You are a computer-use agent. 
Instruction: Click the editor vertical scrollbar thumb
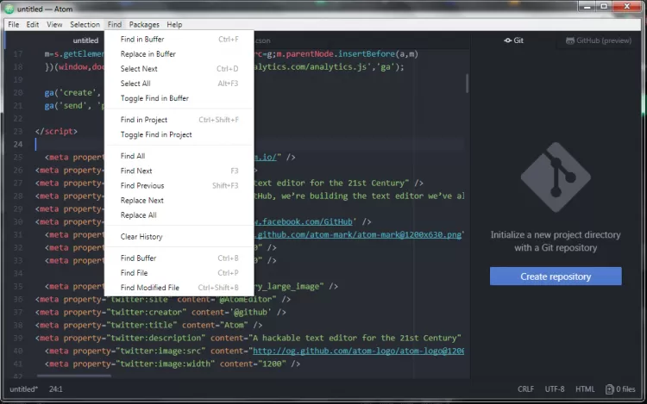[x=467, y=84]
